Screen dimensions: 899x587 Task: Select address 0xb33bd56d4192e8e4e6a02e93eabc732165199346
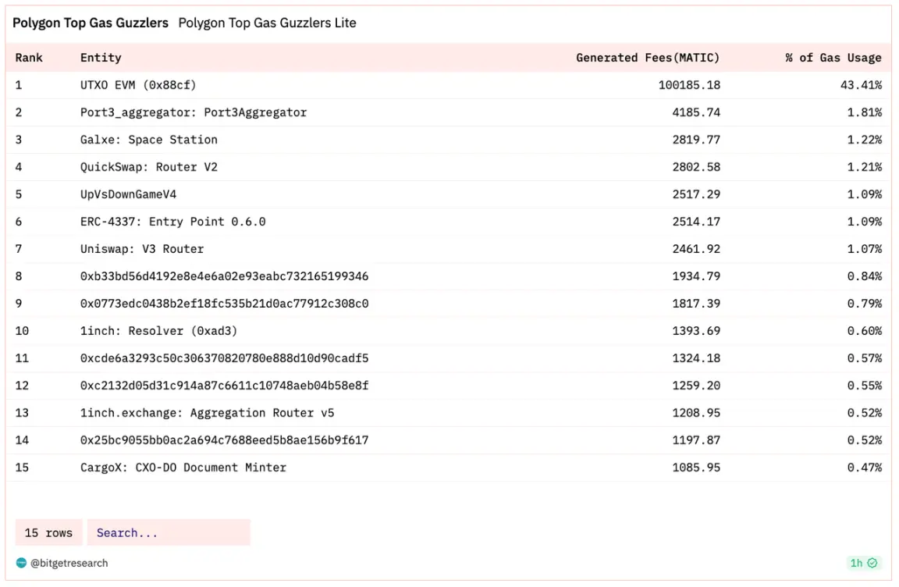pyautogui.click(x=224, y=276)
